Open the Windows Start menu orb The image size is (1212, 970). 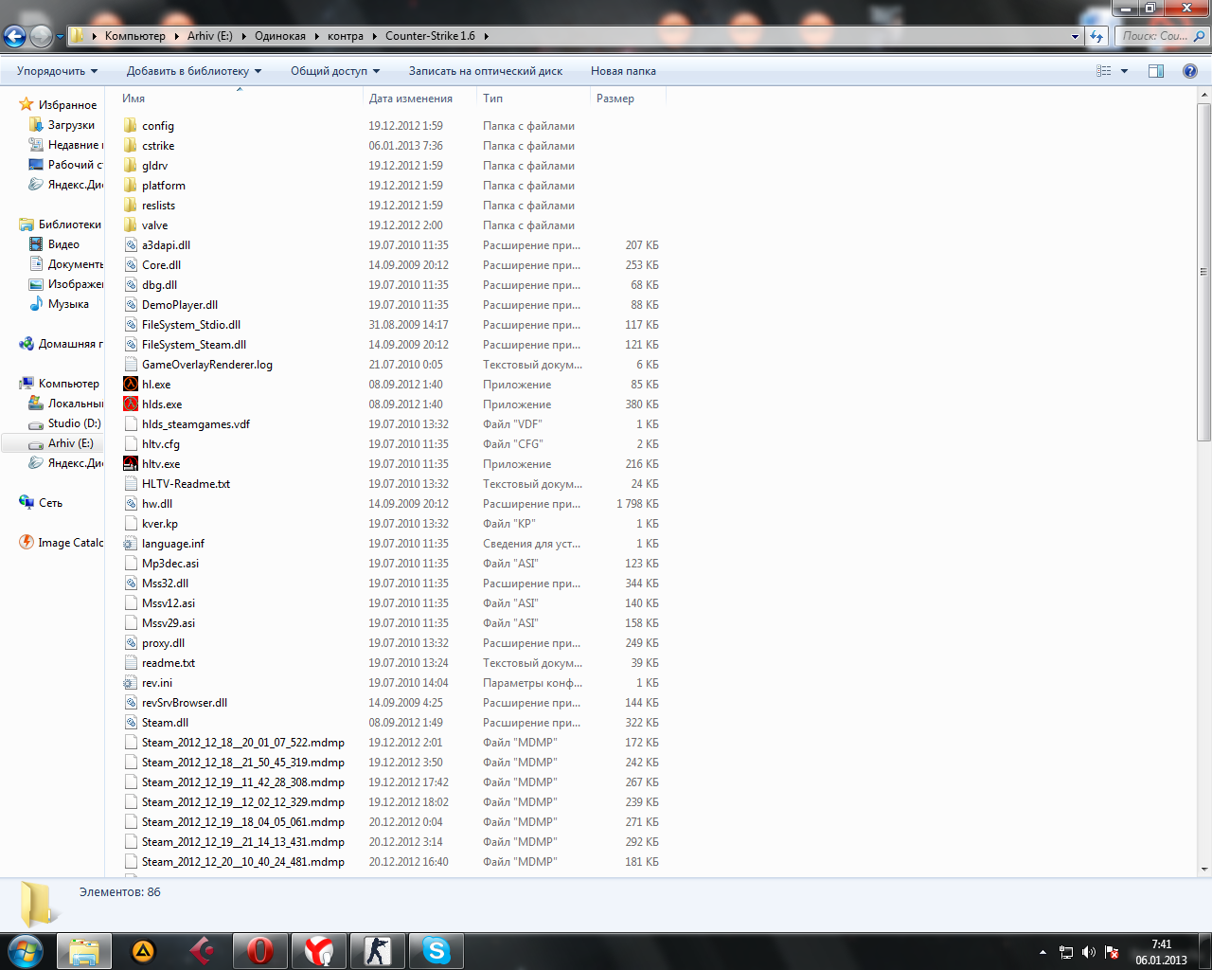click(x=26, y=950)
